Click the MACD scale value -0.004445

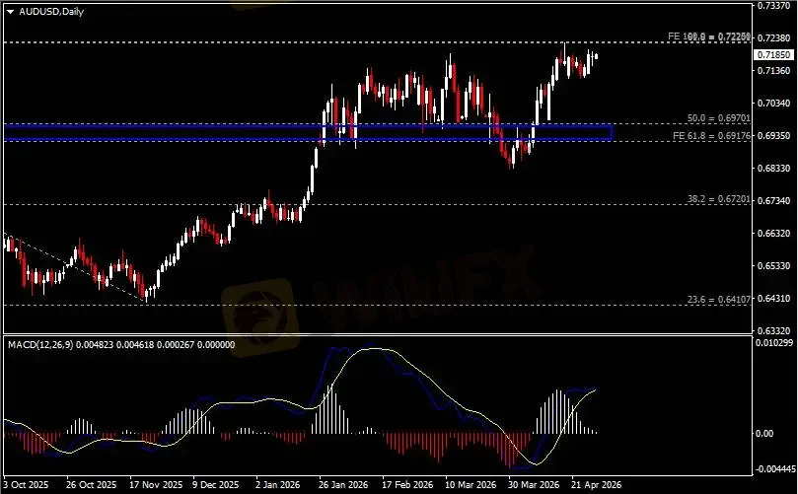(x=775, y=469)
